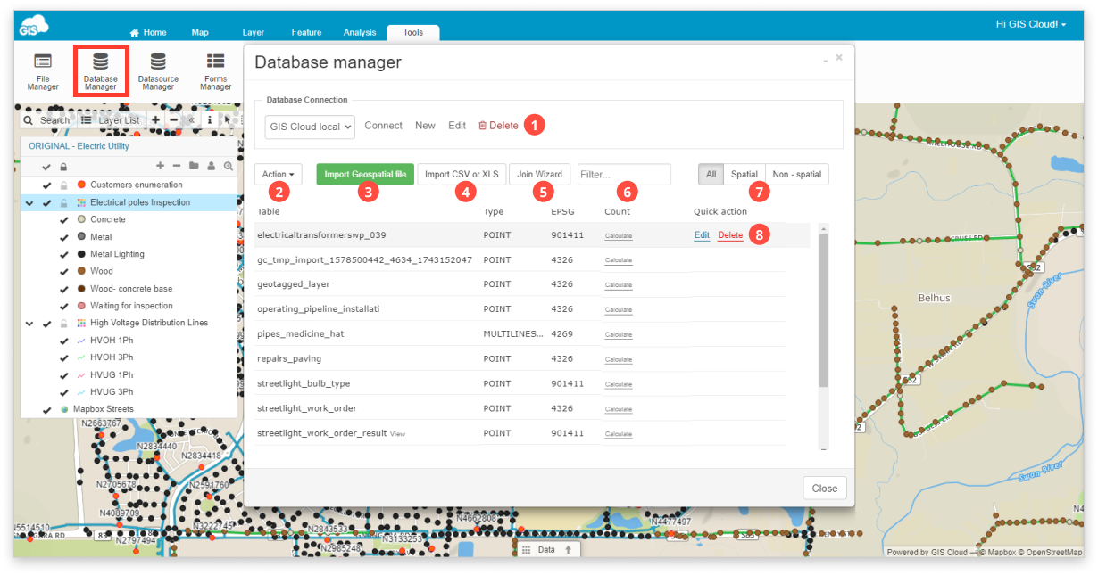Click inside the table Filter input field
1098x575 pixels.
624,174
